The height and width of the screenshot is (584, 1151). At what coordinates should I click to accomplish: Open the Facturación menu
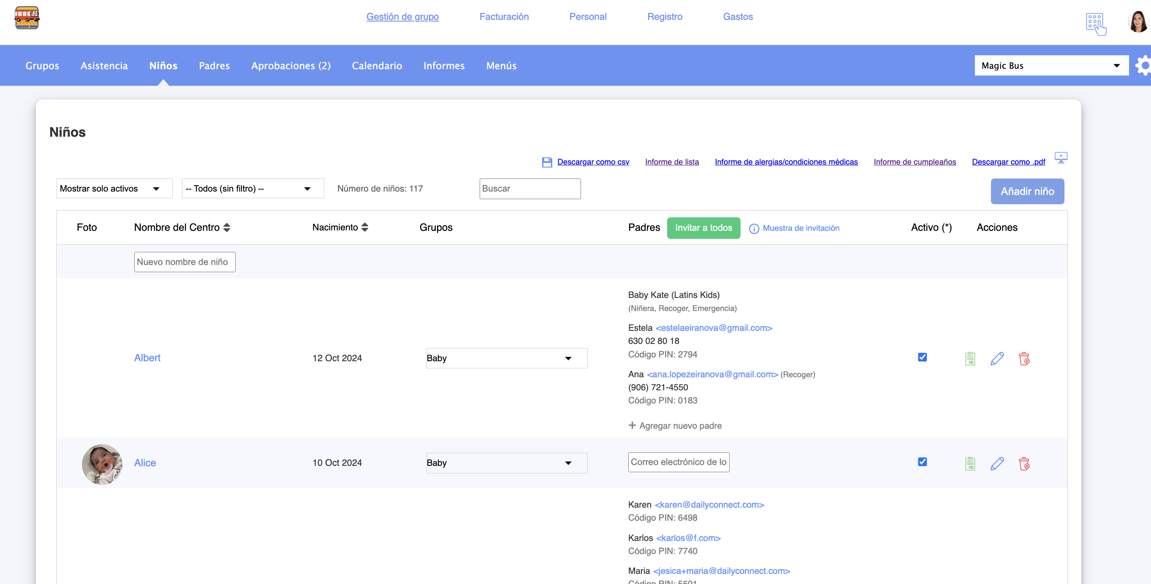point(504,16)
